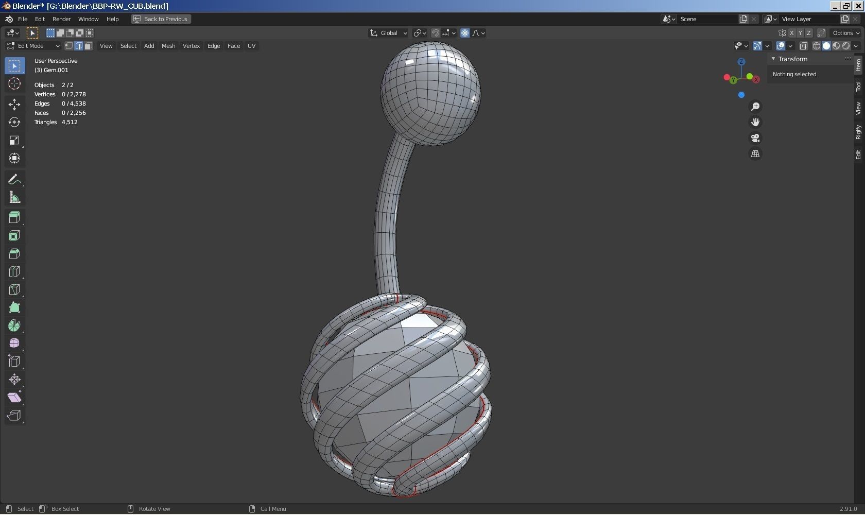
Task: Click the zoom magnifier viewport icon
Action: pyautogui.click(x=755, y=107)
